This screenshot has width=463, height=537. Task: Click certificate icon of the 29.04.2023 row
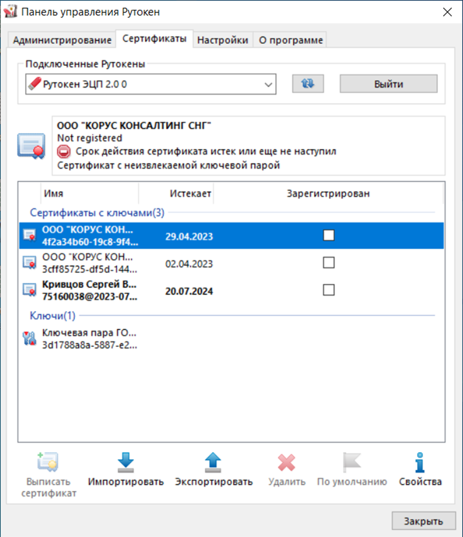[29, 235]
